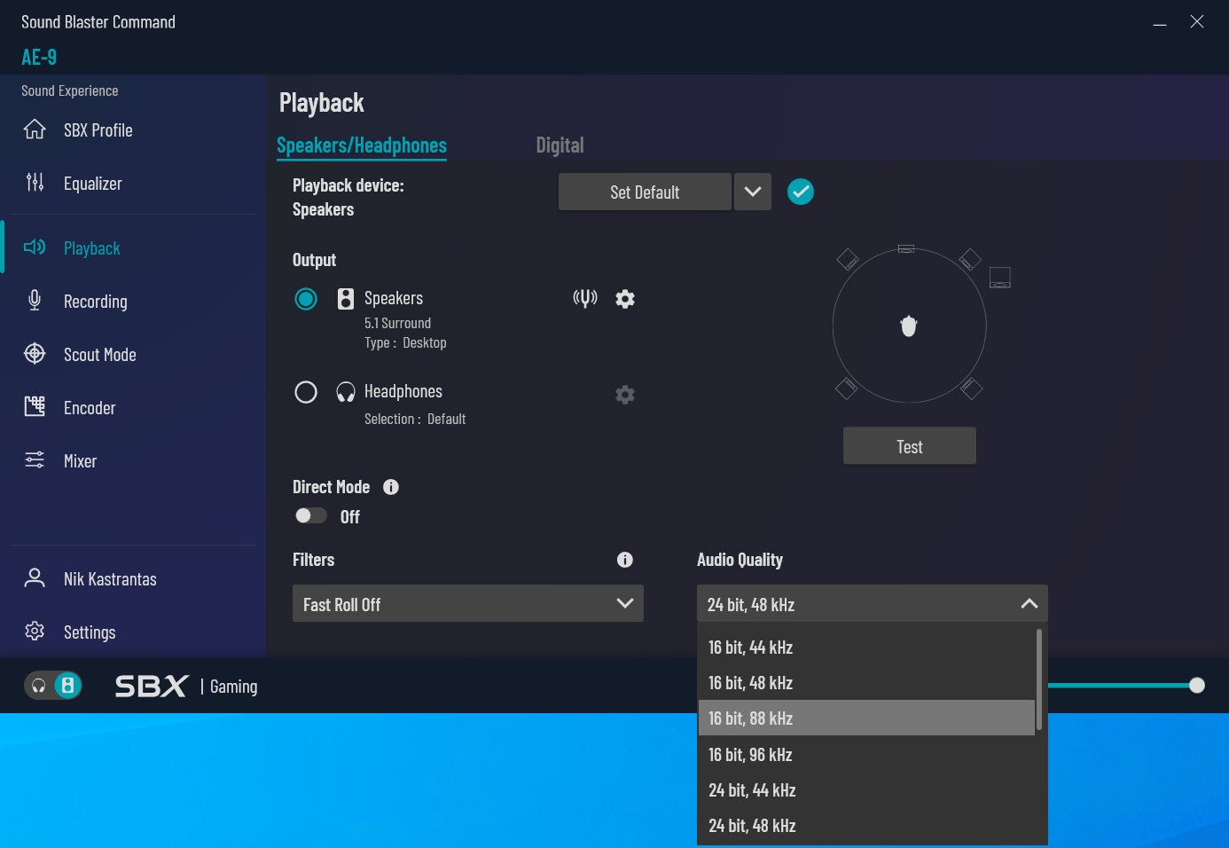Click the master volume slider handle

(1197, 685)
